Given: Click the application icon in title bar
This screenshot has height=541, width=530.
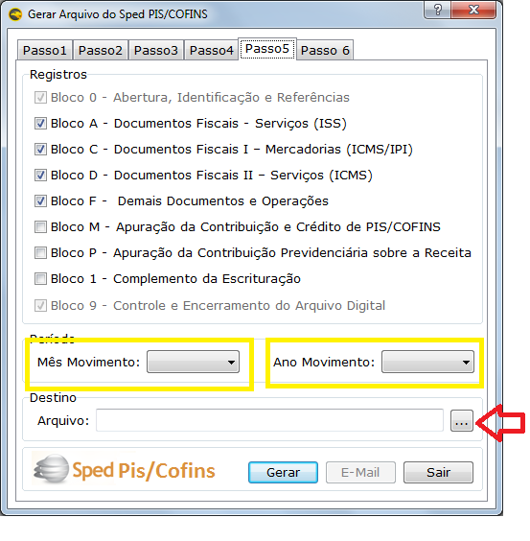Looking at the screenshot, I should point(15,14).
